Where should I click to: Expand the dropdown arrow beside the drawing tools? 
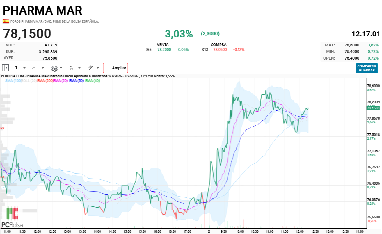[98, 68]
